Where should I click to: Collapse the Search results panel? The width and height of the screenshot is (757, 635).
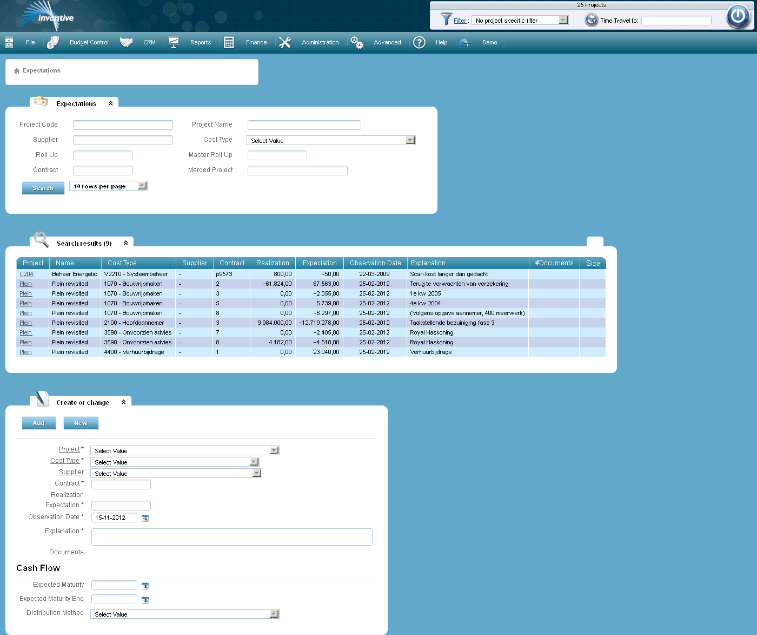pos(125,243)
